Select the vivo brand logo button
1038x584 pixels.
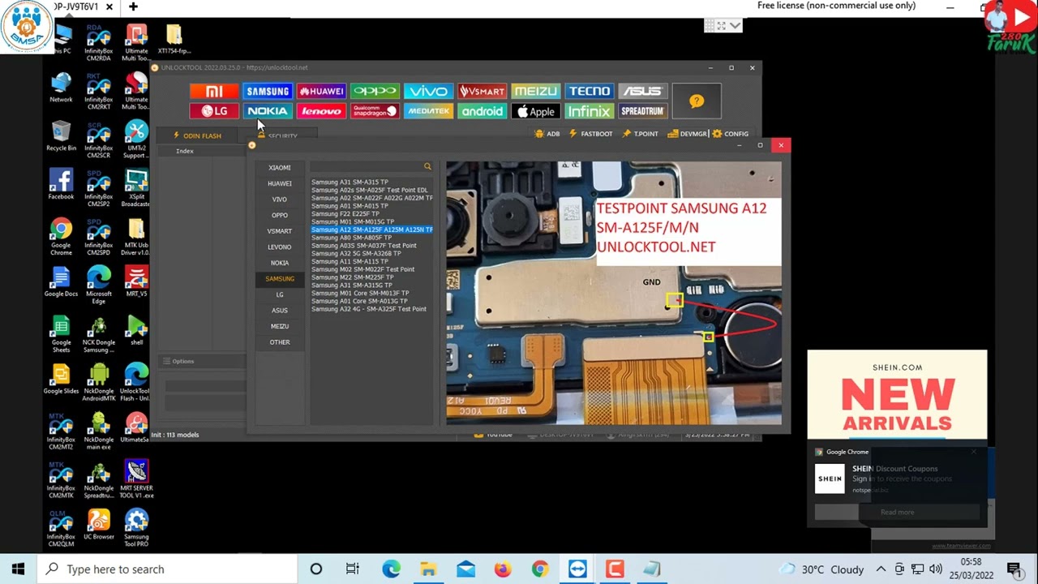pos(428,92)
